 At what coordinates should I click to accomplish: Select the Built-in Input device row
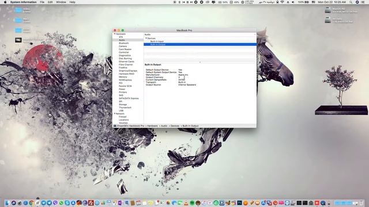(x=200, y=41)
